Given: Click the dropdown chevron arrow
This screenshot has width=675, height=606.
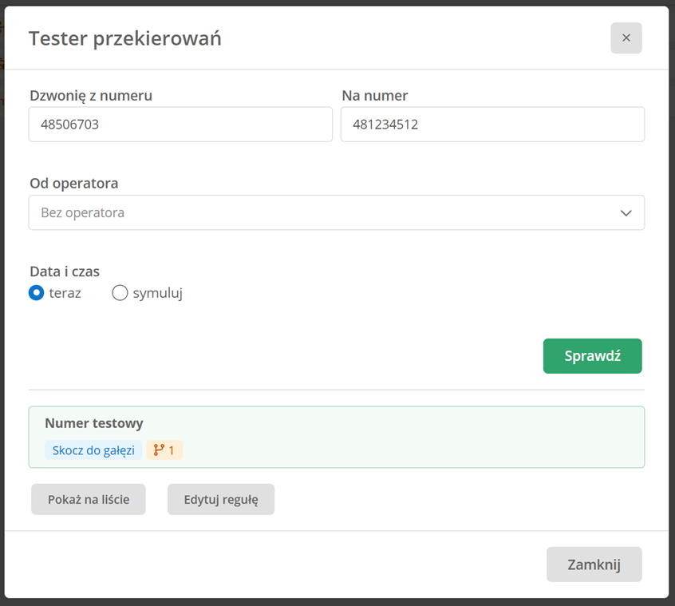Looking at the screenshot, I should pos(626,212).
